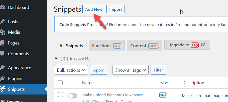Click the Appearance paintbrush icon
The image size is (228, 102).
tap(2, 68)
